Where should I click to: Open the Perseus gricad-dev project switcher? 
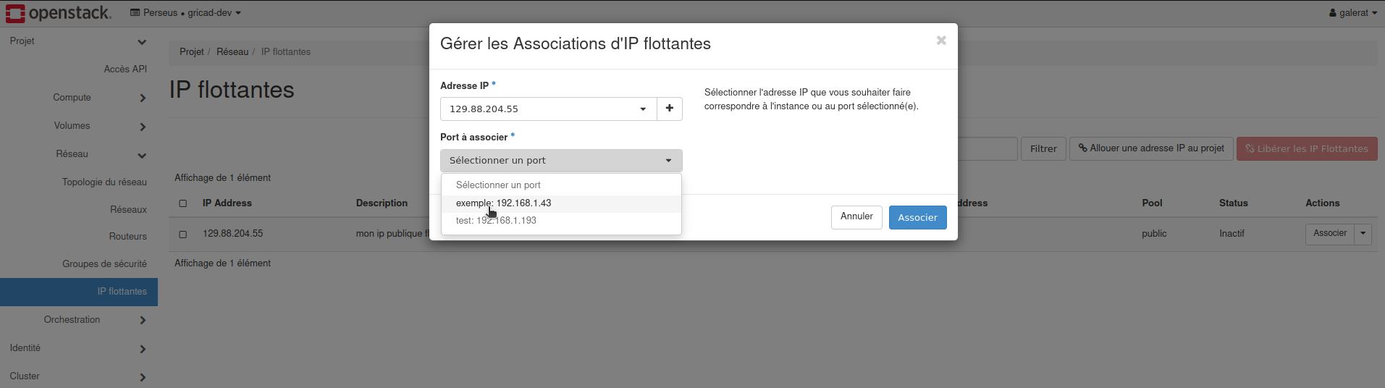[x=185, y=12]
